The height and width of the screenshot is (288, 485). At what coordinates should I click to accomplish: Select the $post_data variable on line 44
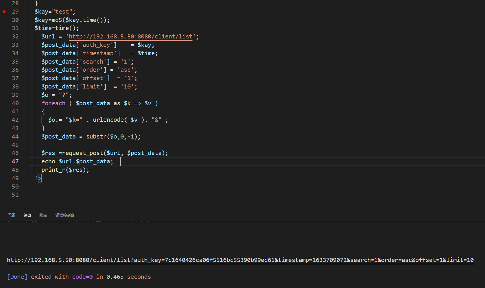[58, 136]
